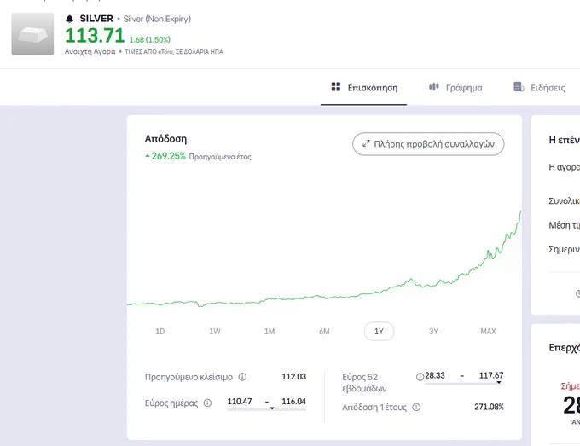580x446 pixels.
Task: Click info icon beside Προηγούμενο κλείσιμο
Action: [242, 377]
